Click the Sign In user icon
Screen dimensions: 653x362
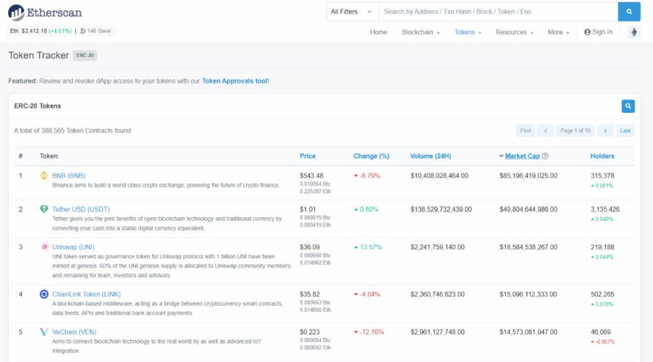(x=587, y=32)
